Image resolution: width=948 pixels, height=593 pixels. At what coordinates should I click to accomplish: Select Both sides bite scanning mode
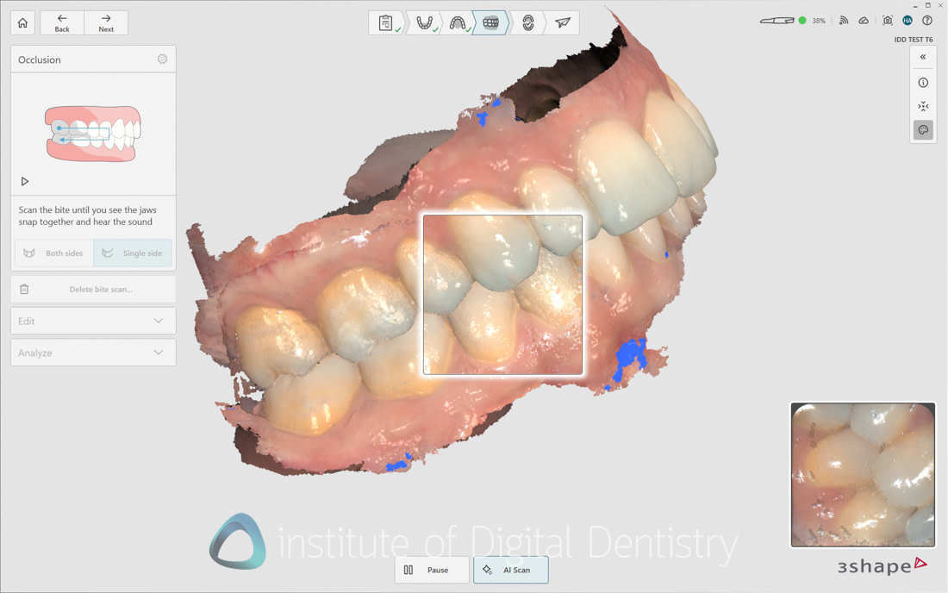point(53,253)
